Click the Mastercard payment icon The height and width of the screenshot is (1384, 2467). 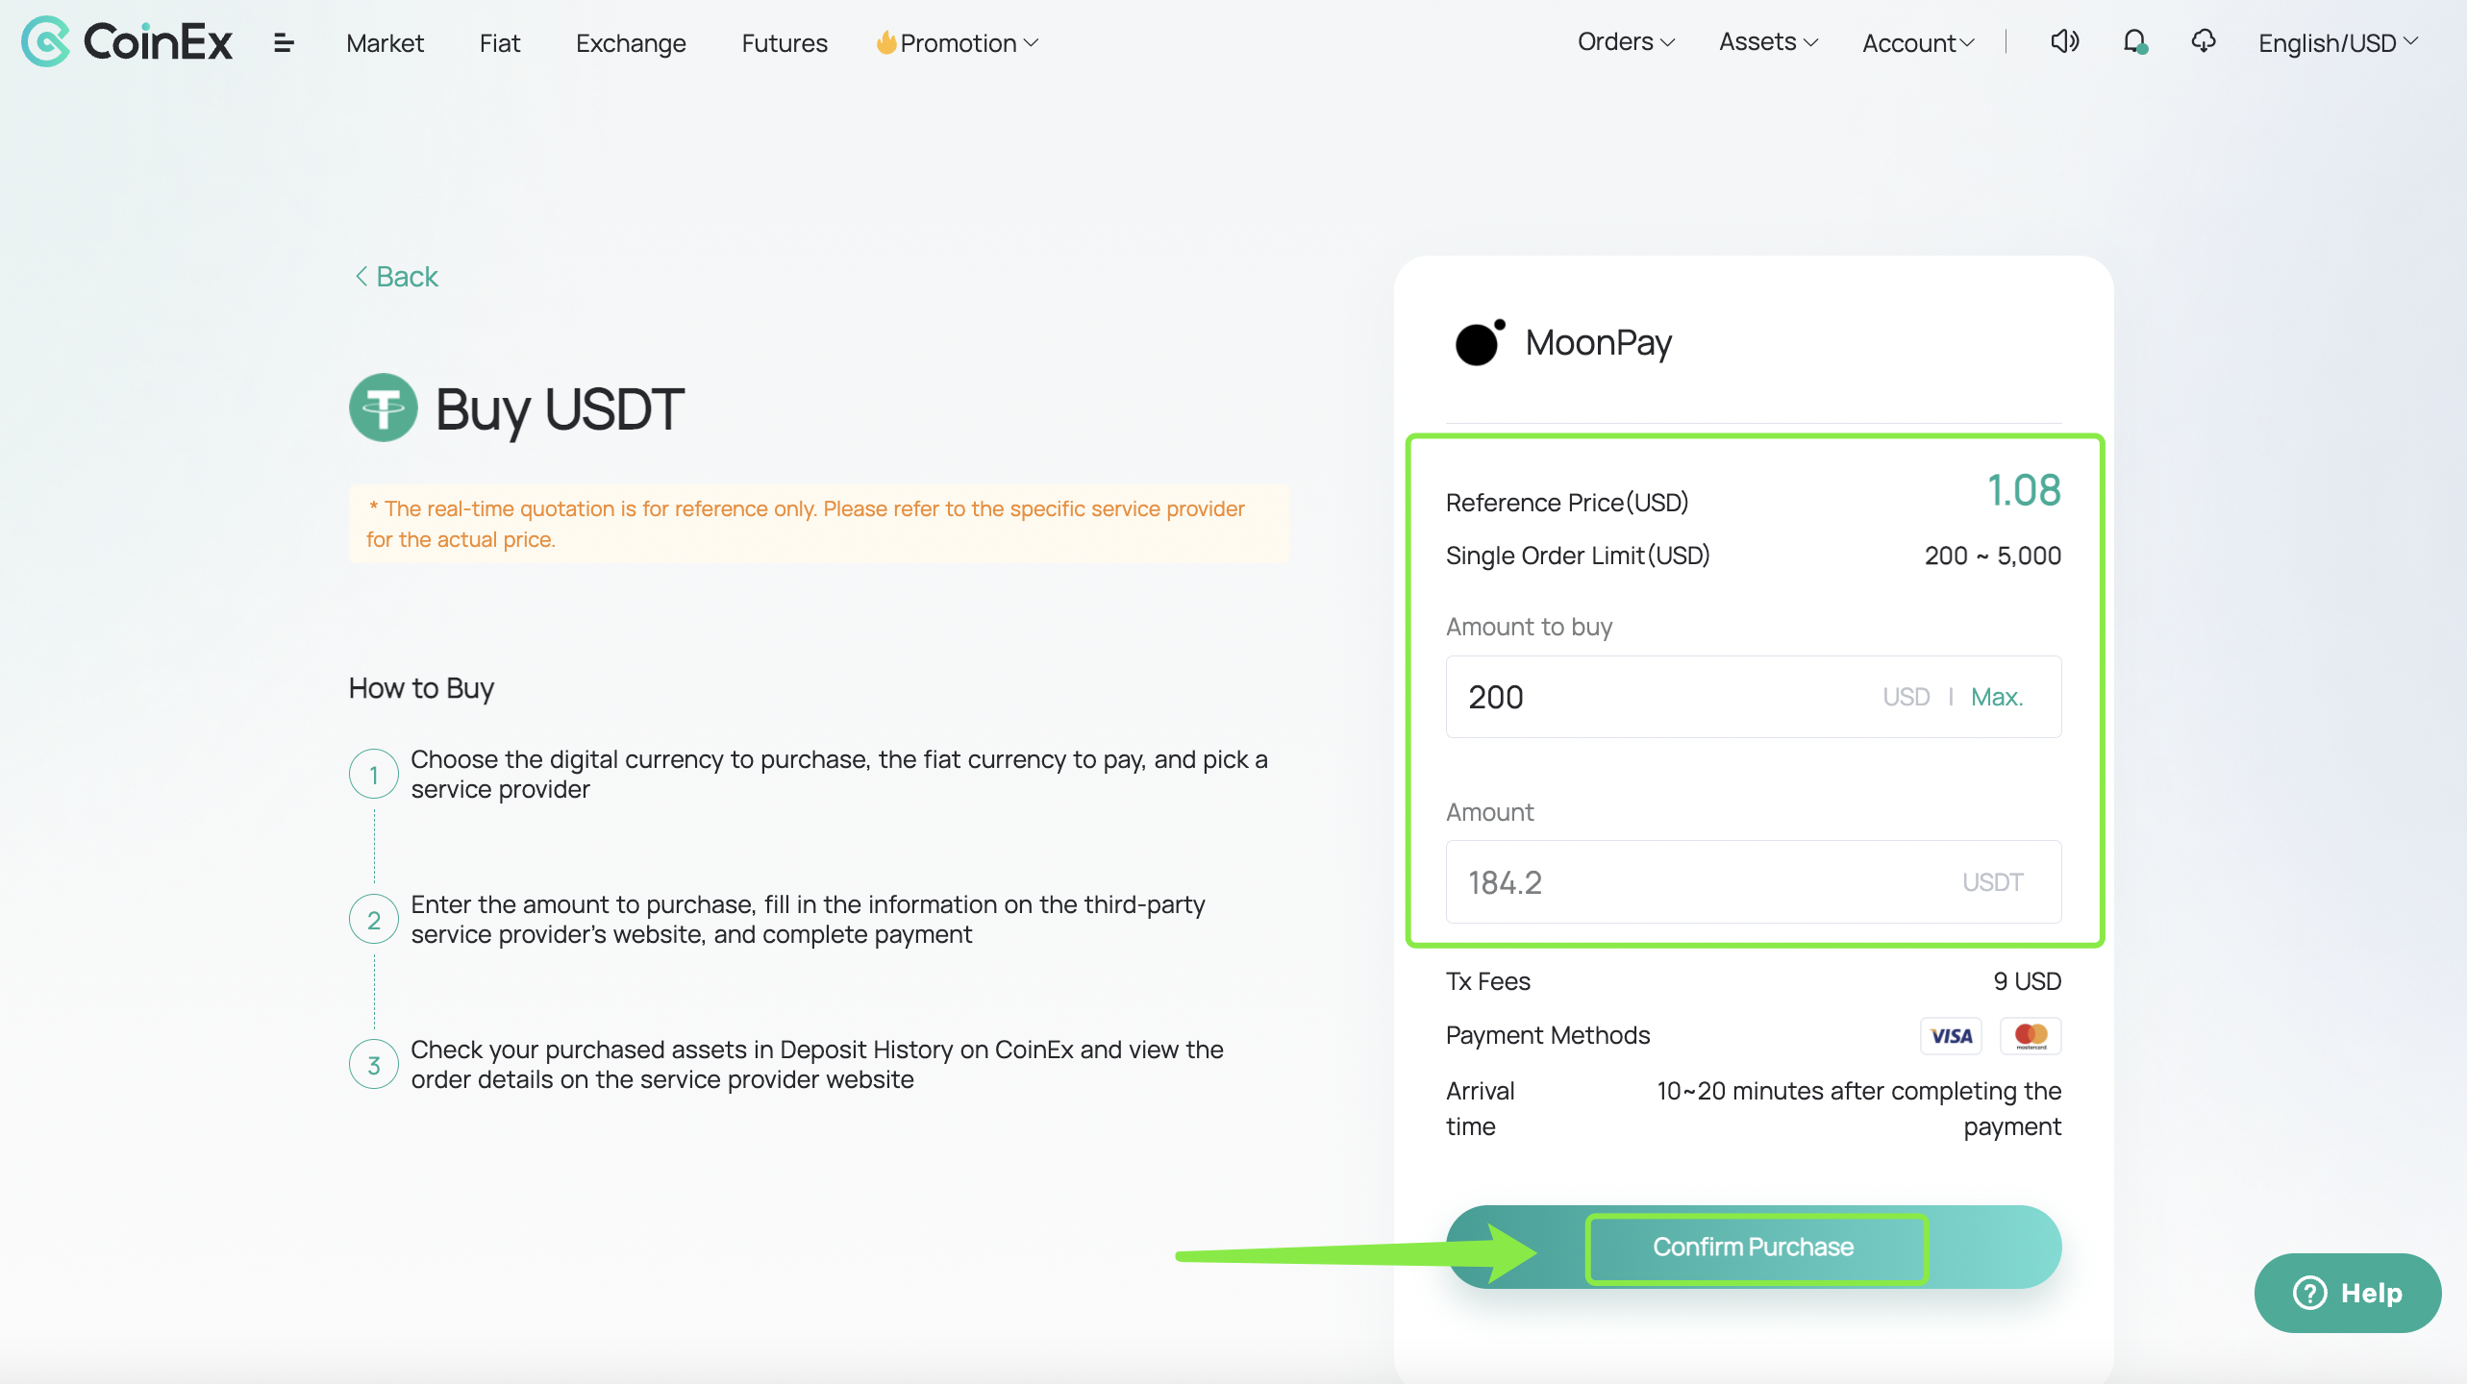[x=2031, y=1036]
